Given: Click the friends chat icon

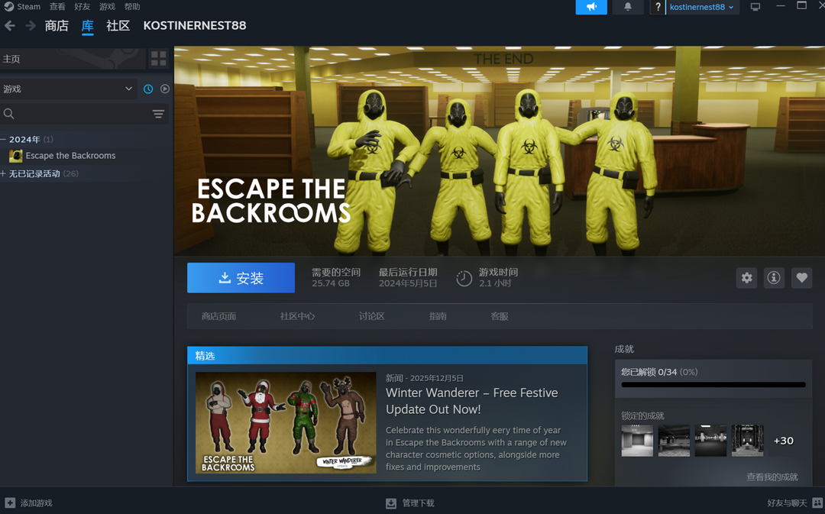Looking at the screenshot, I should [817, 503].
